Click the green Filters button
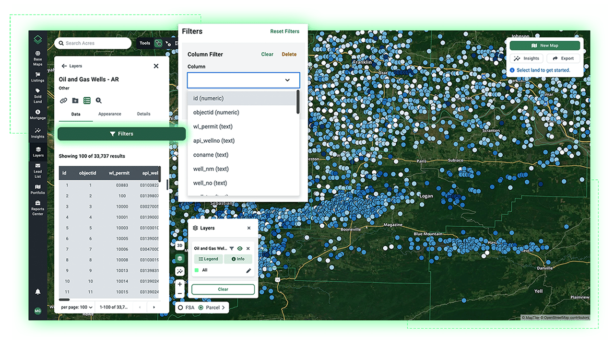This screenshot has width=614, height=345. click(x=121, y=134)
